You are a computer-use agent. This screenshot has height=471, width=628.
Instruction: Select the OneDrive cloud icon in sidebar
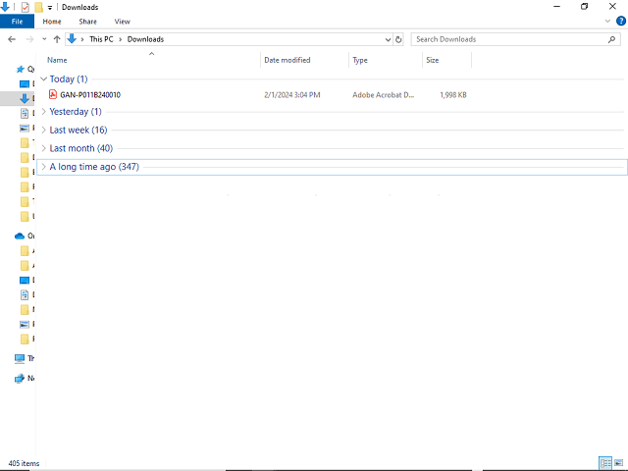point(21,235)
